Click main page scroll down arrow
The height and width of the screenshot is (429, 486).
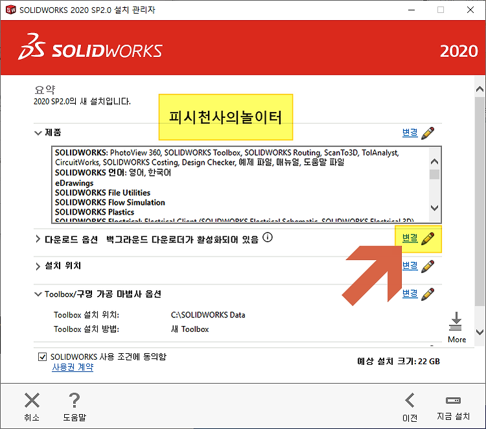480,332
